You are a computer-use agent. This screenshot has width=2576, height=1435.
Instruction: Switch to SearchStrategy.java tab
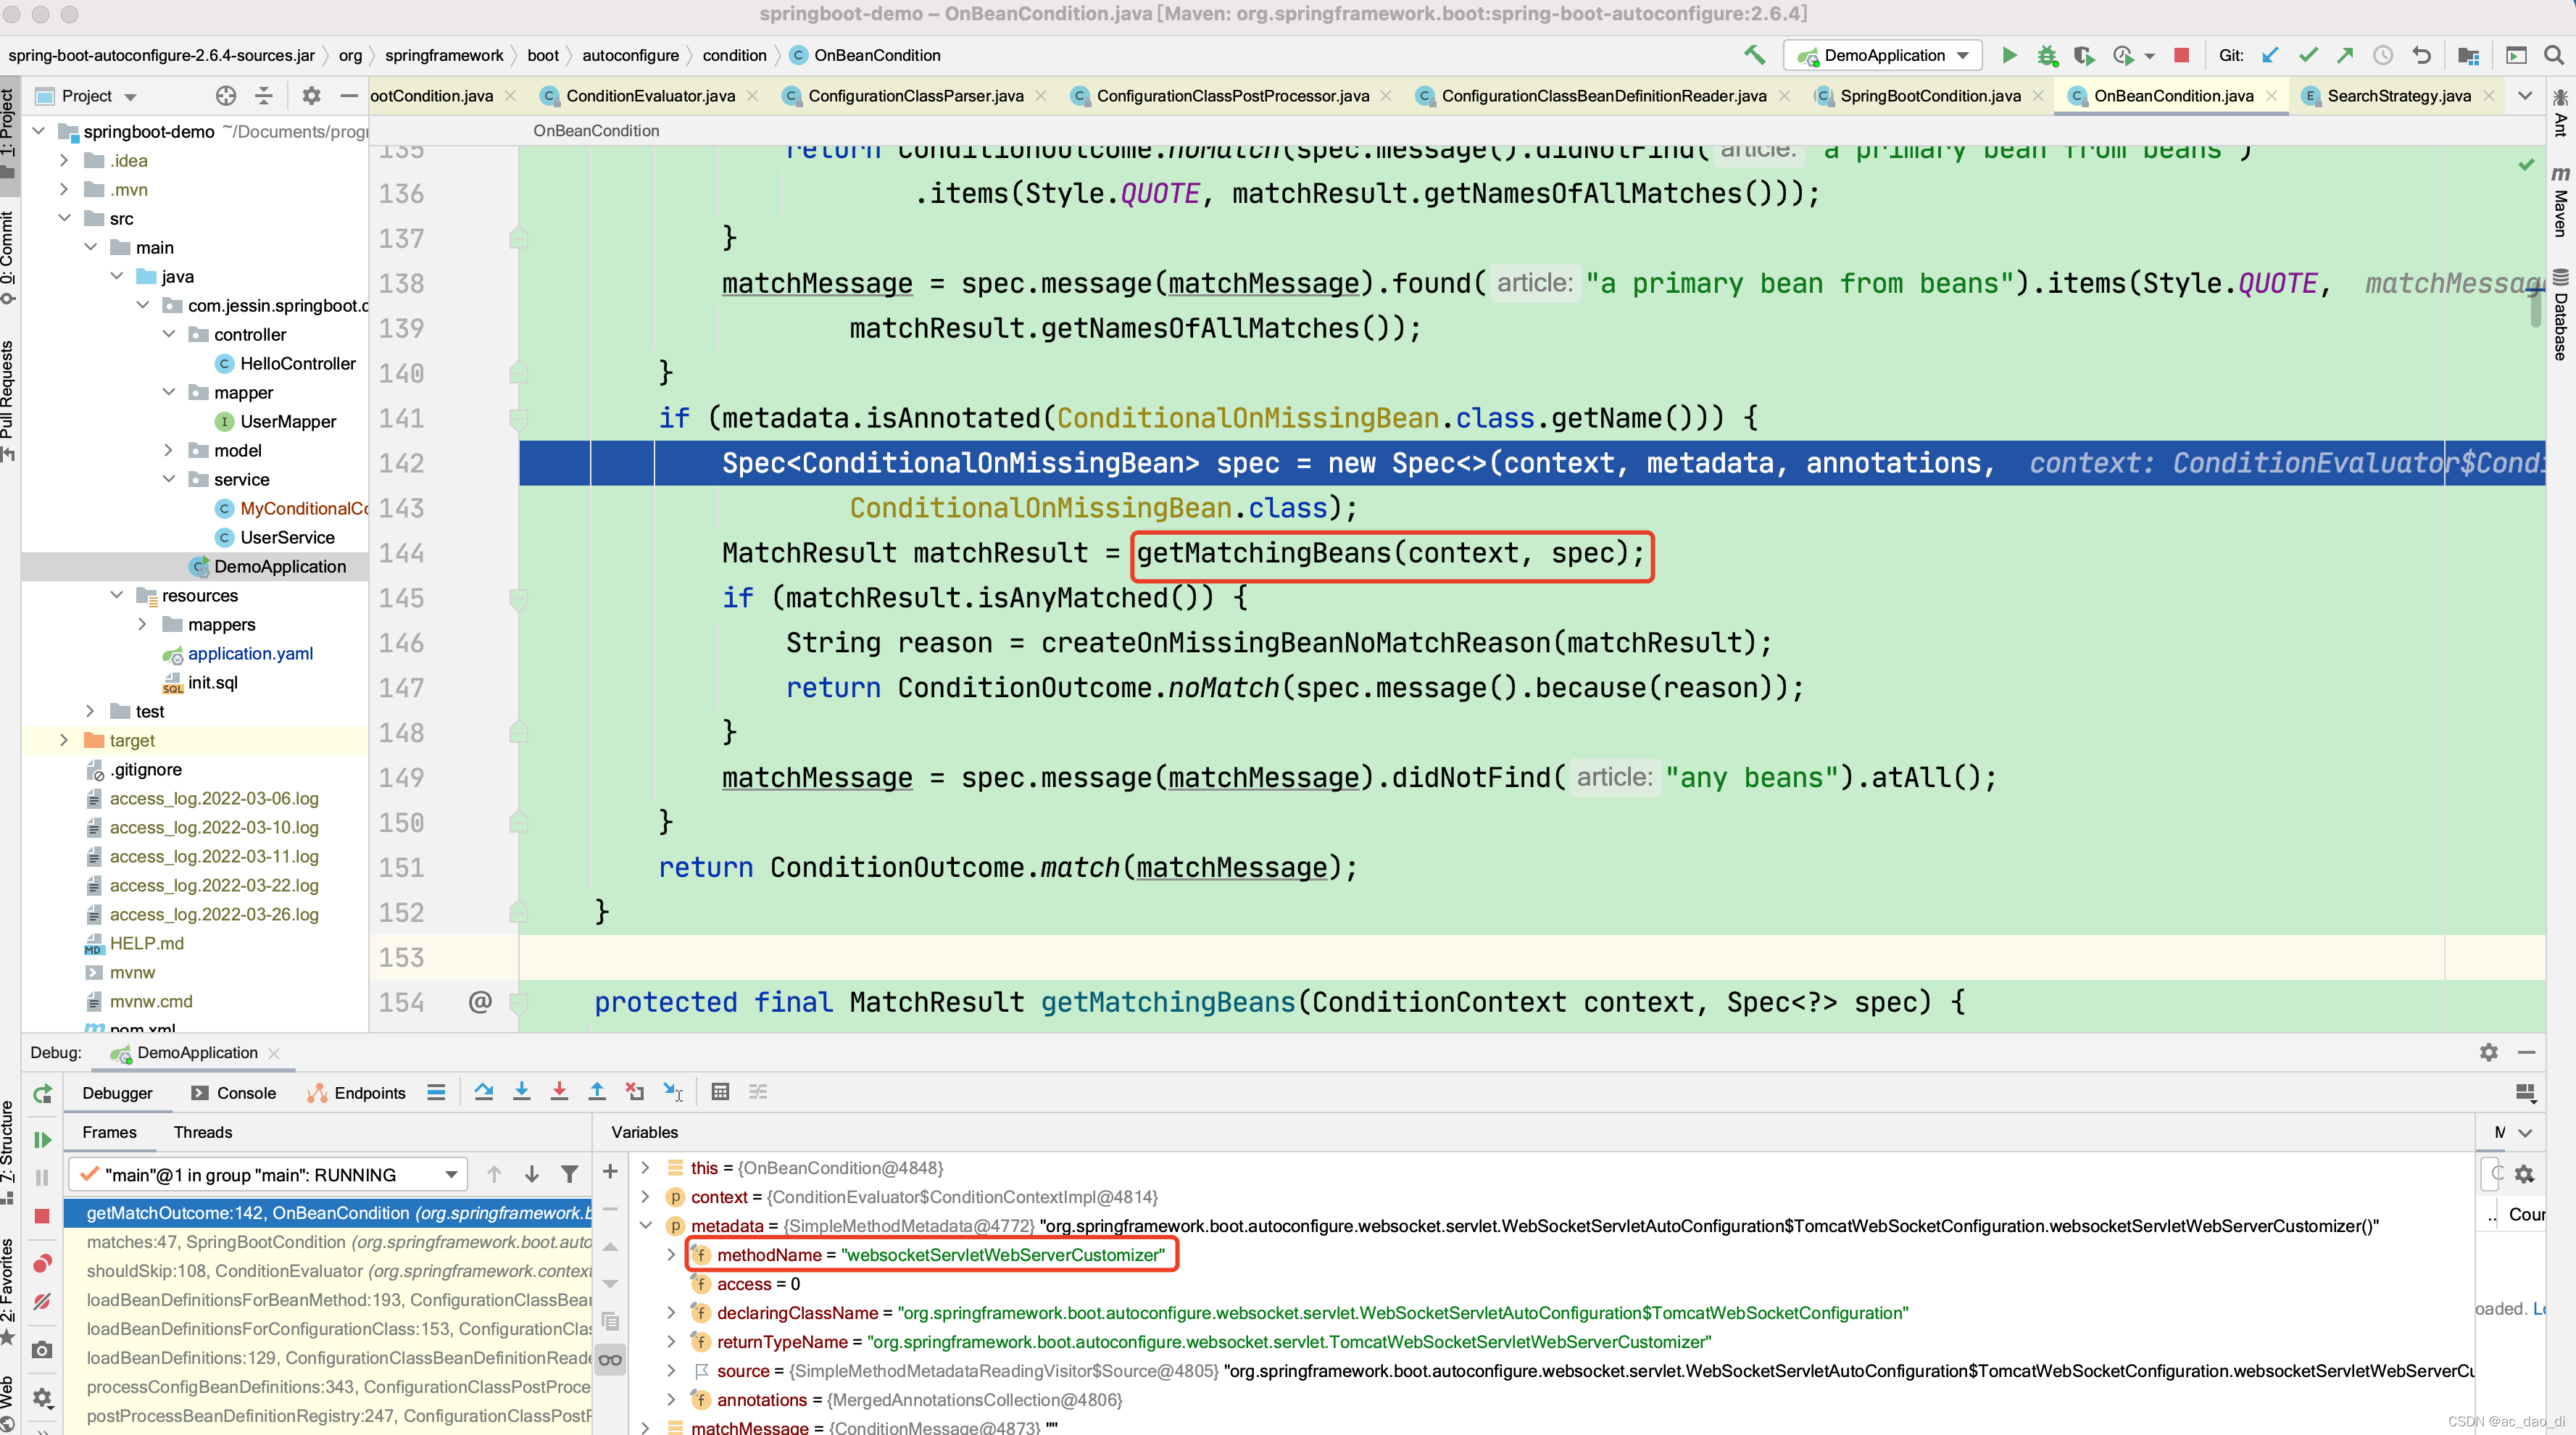2398,96
